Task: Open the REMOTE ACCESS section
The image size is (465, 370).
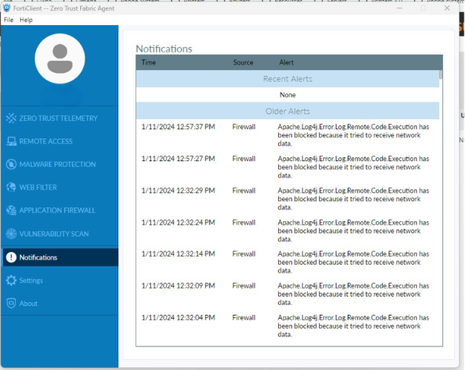Action: (x=46, y=141)
